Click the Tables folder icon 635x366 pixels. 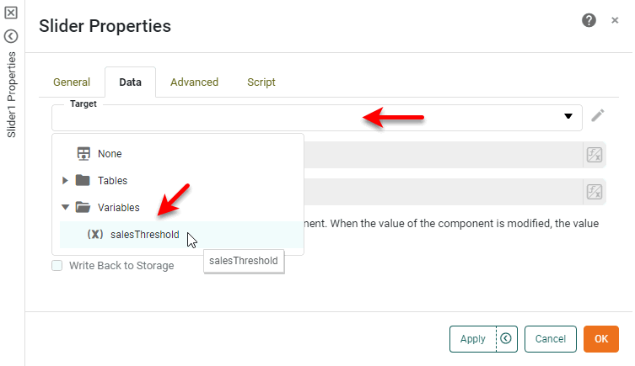coord(83,180)
